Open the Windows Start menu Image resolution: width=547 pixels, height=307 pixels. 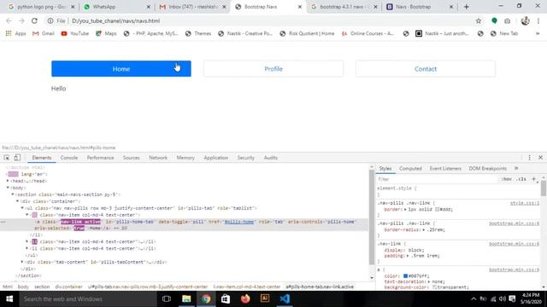coord(9,299)
